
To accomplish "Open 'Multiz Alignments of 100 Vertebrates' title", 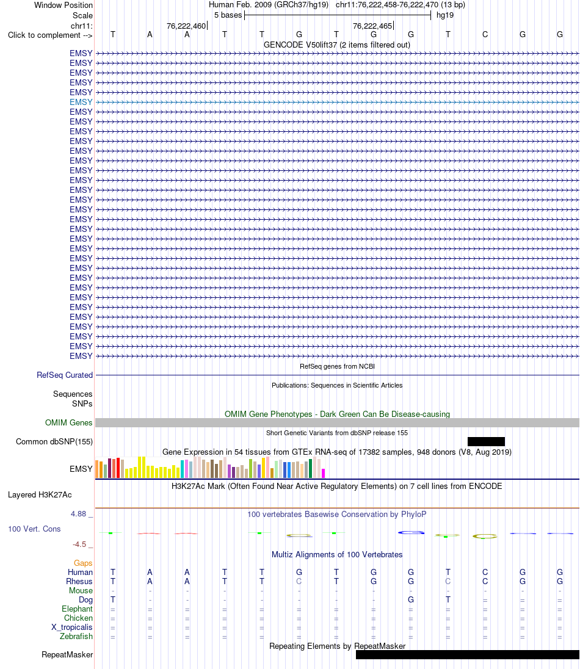I will [337, 555].
